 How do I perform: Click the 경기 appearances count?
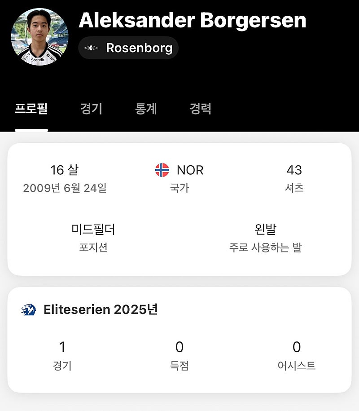click(62, 347)
